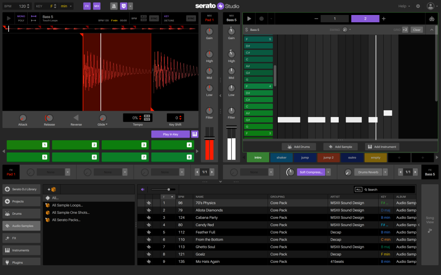Adjust Bass 5 mixer Filter knob

pyautogui.click(x=231, y=111)
